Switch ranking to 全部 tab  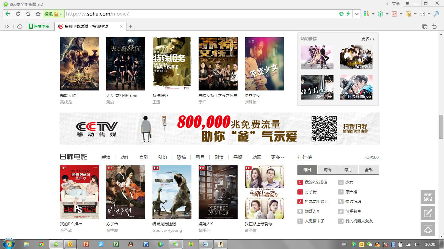click(x=369, y=170)
